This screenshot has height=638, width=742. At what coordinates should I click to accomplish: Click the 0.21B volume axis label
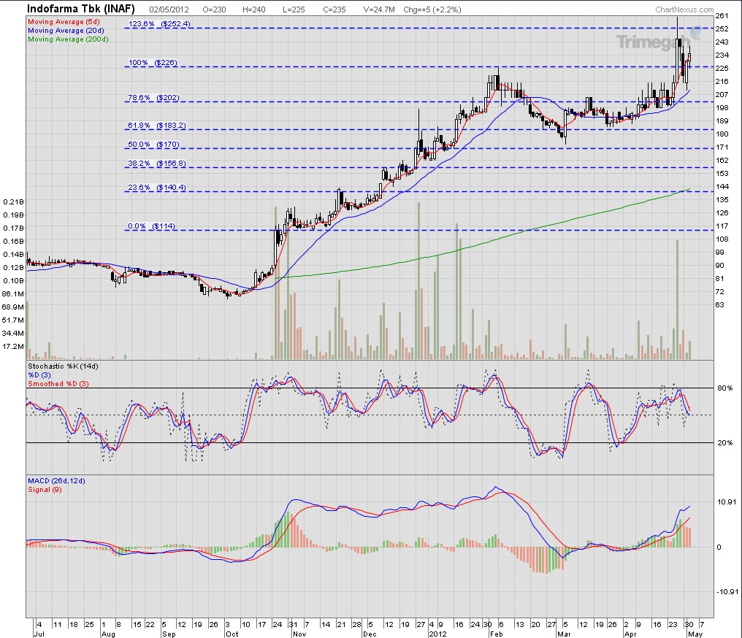(x=13, y=201)
